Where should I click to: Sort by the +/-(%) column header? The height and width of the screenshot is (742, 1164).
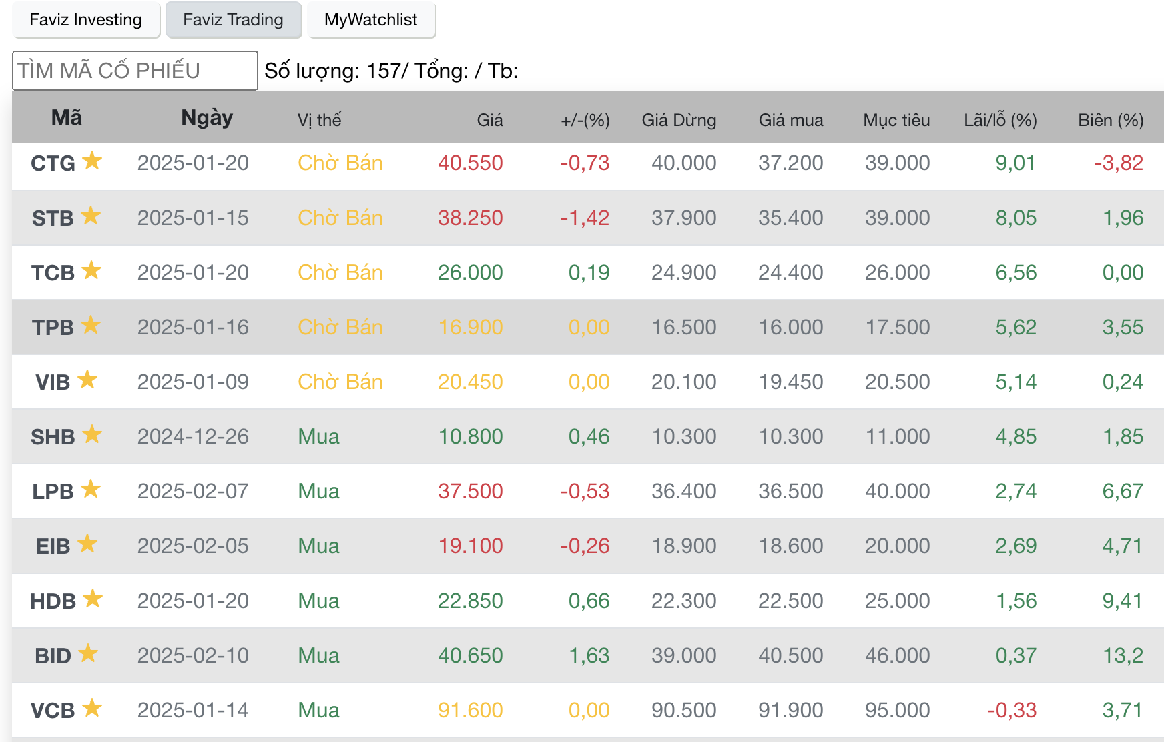click(x=585, y=120)
